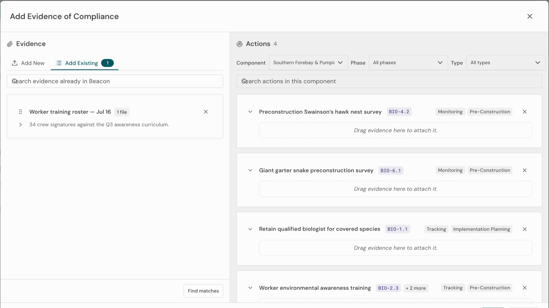Remove the Giant garter snake survey action

525,170
